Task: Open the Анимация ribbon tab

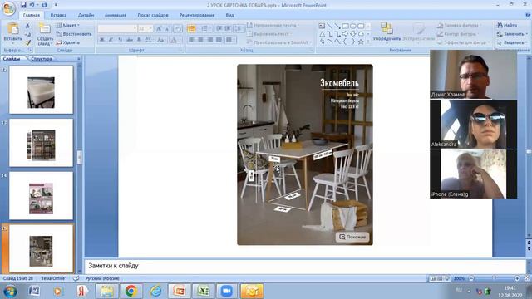Action: point(116,15)
